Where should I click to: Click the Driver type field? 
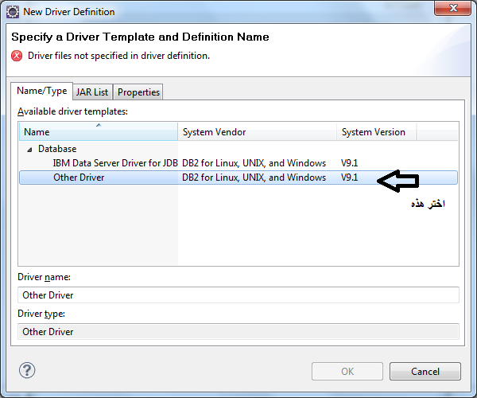(238, 332)
